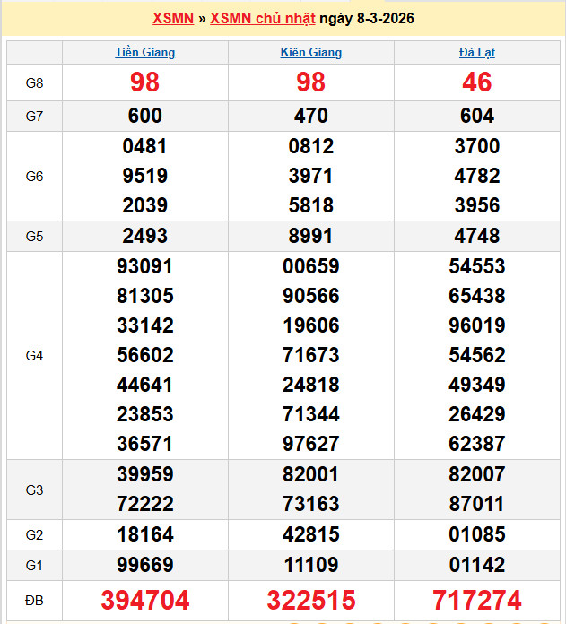Click Kiên Giang special prize number 322515
The height and width of the screenshot is (624, 566).
[311, 600]
